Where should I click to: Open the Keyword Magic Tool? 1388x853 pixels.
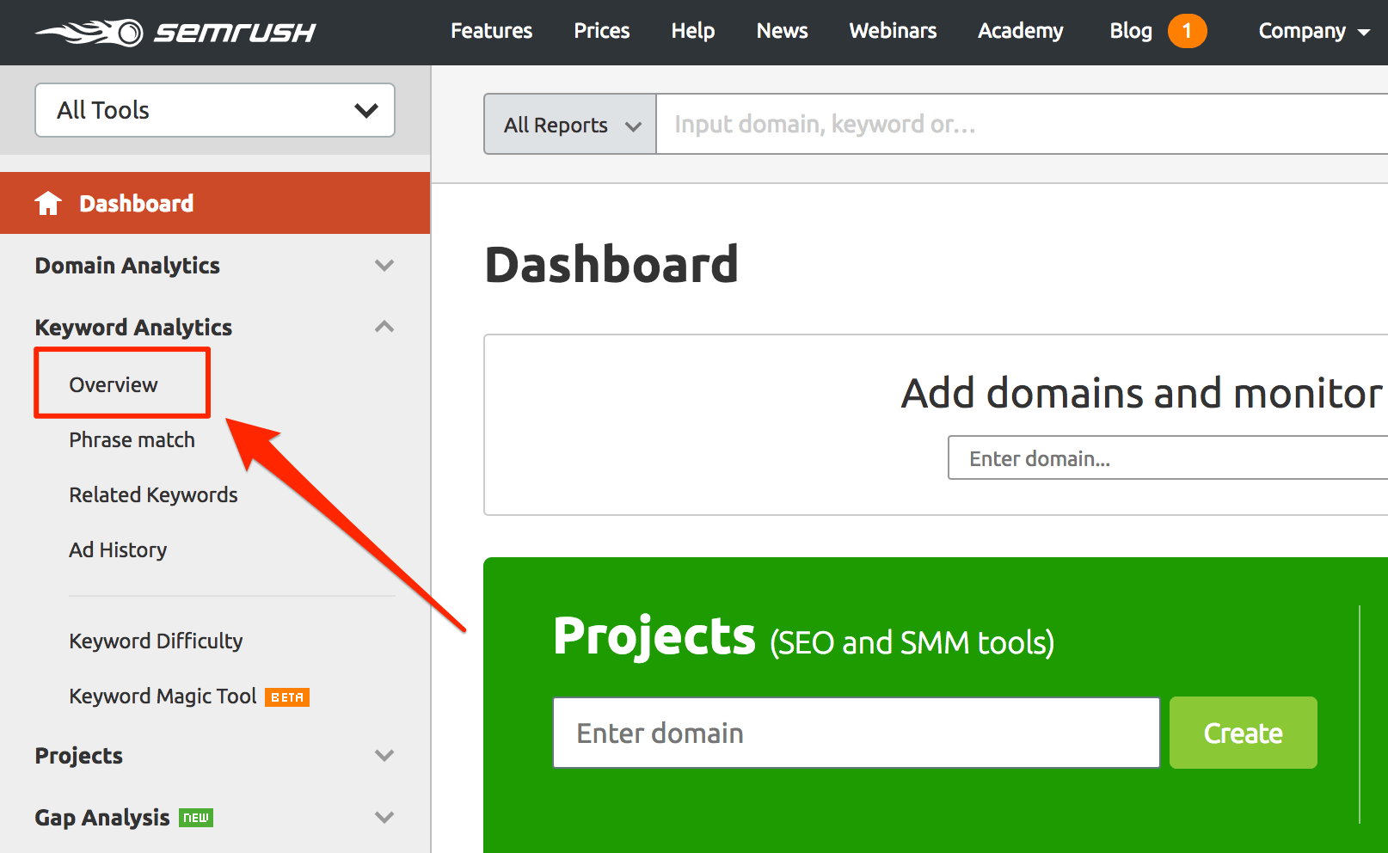coord(163,696)
